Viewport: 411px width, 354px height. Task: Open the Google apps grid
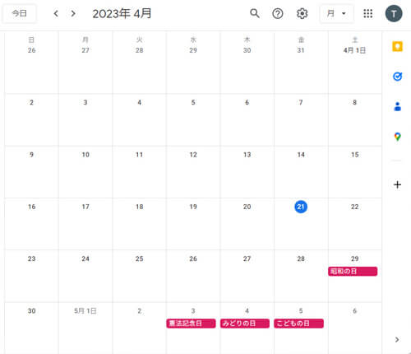click(367, 13)
